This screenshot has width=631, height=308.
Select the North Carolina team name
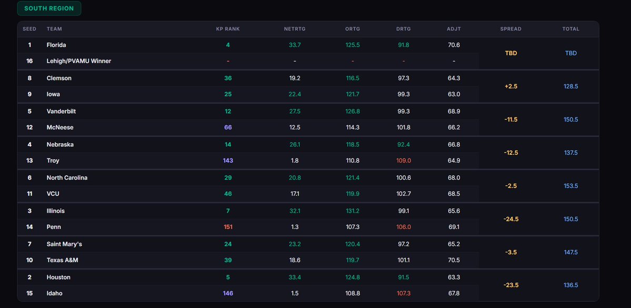pyautogui.click(x=67, y=177)
